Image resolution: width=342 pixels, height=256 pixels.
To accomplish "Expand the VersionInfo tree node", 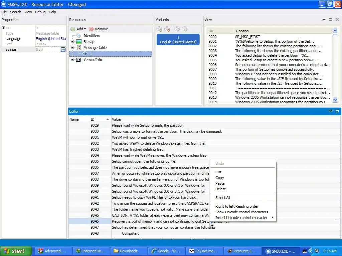I will [x=72, y=60].
